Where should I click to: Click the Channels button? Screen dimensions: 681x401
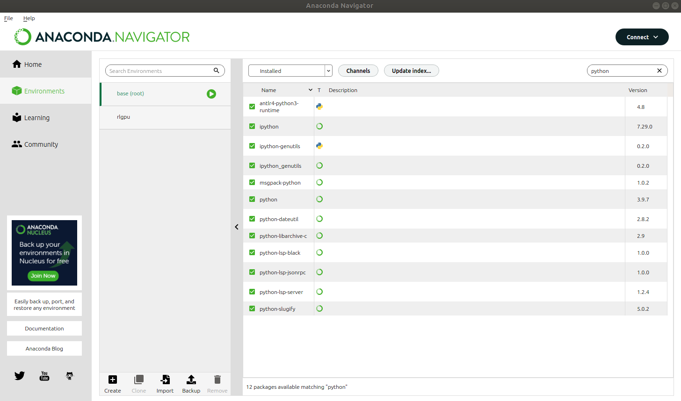click(358, 71)
